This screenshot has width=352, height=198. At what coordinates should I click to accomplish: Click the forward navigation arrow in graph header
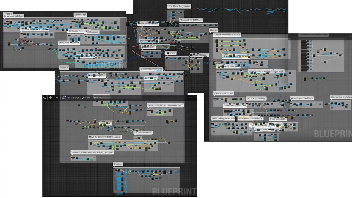click(x=57, y=98)
